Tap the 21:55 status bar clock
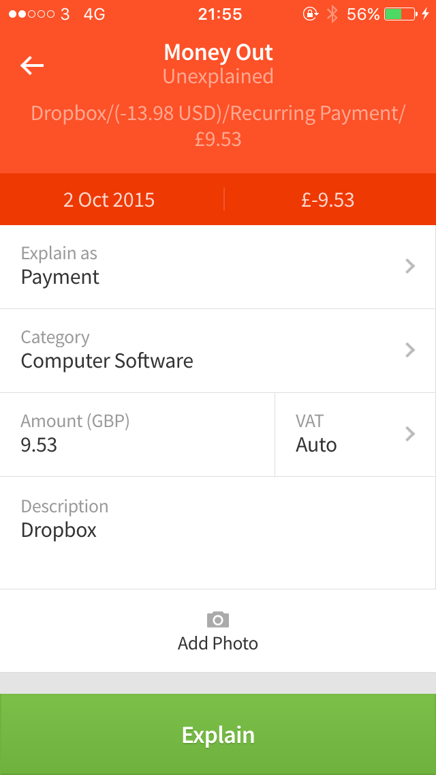The height and width of the screenshot is (775, 436). point(218,14)
